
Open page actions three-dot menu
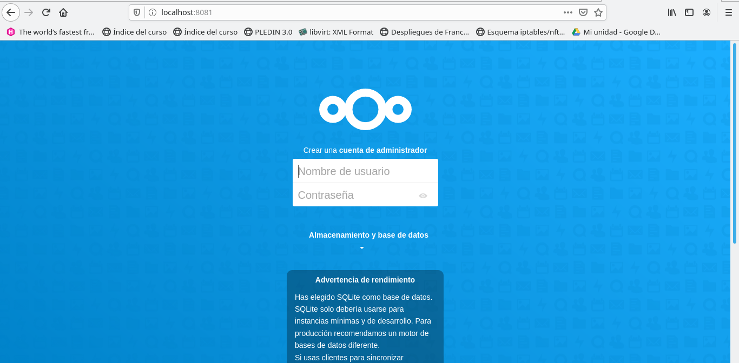coord(568,12)
